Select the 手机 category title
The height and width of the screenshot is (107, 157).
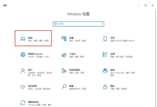(x=113, y=38)
